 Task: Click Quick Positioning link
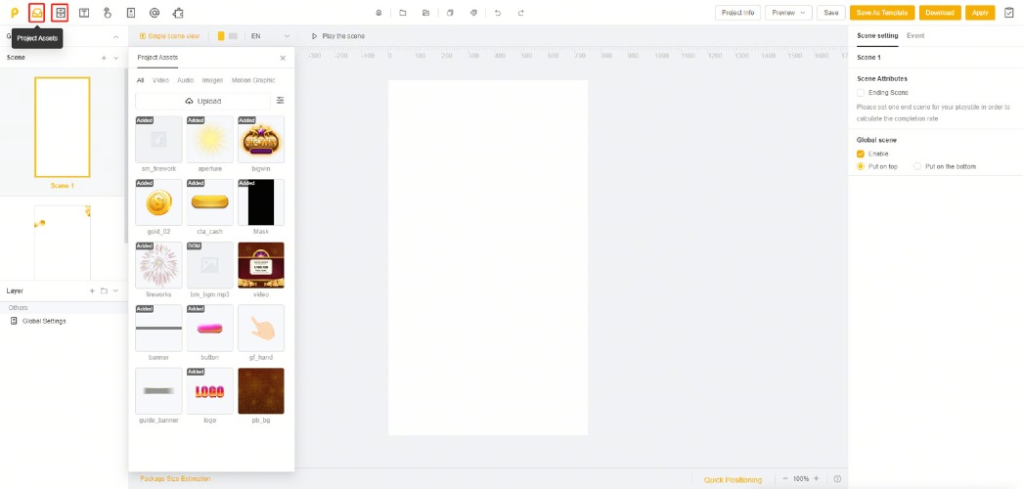(x=733, y=480)
